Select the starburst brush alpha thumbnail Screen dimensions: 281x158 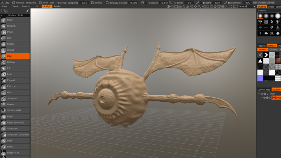click(278, 33)
